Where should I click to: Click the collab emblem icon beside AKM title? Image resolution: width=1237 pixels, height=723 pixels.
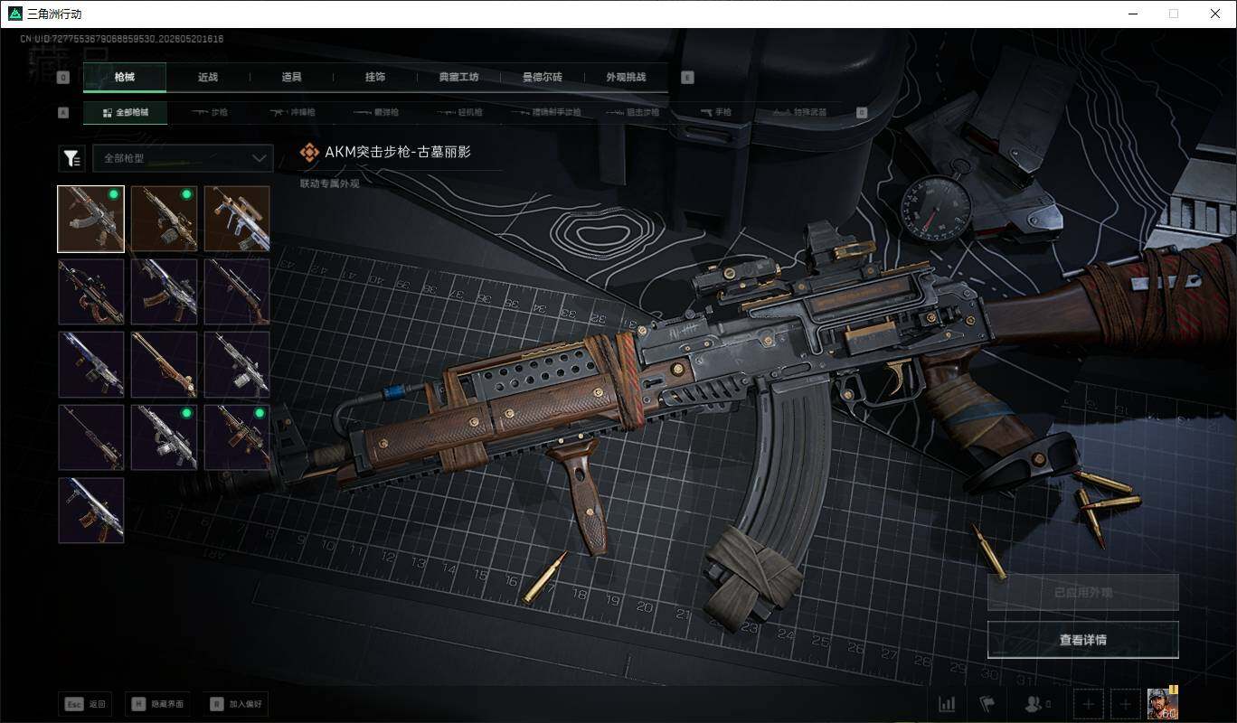click(309, 152)
